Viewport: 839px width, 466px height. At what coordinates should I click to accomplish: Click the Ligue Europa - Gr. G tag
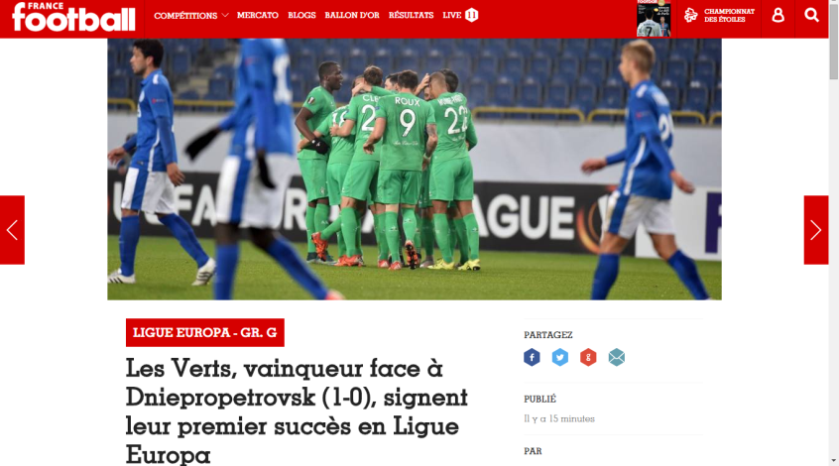[x=205, y=333]
